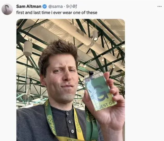The height and width of the screenshot is (141, 164).
Task: Open the Sam Altman display name link
Action: 29,6
